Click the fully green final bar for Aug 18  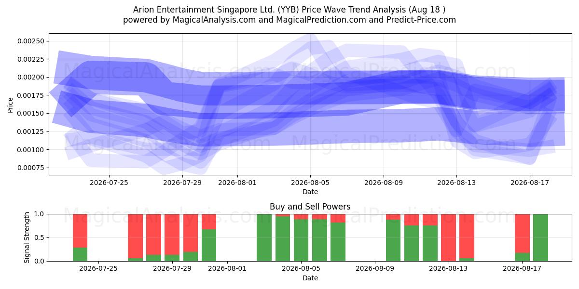[540, 237]
